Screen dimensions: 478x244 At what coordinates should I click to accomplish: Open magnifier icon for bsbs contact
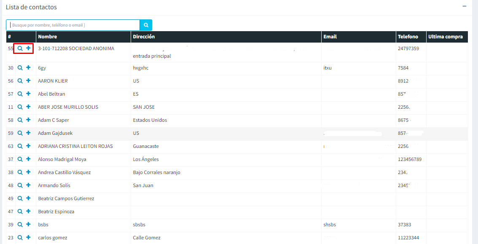(20, 225)
